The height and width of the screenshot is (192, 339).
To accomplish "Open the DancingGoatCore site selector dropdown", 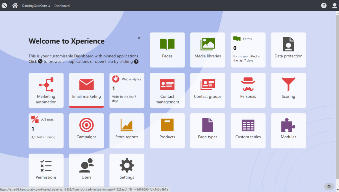I will 36,6.
